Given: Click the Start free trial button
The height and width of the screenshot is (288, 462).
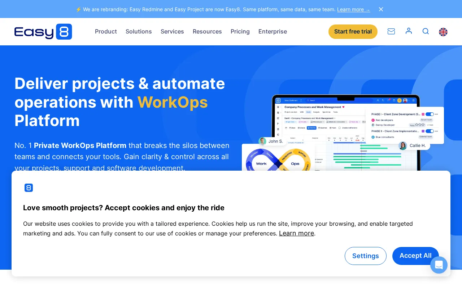Looking at the screenshot, I should [x=353, y=32].
